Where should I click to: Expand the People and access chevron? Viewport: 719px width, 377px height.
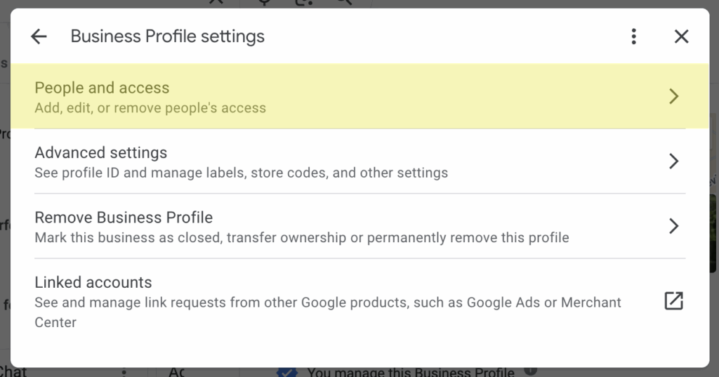673,96
